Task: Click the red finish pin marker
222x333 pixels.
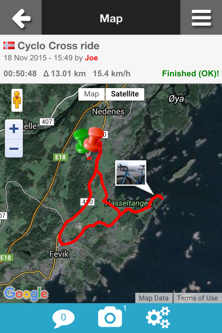Action: (x=93, y=140)
